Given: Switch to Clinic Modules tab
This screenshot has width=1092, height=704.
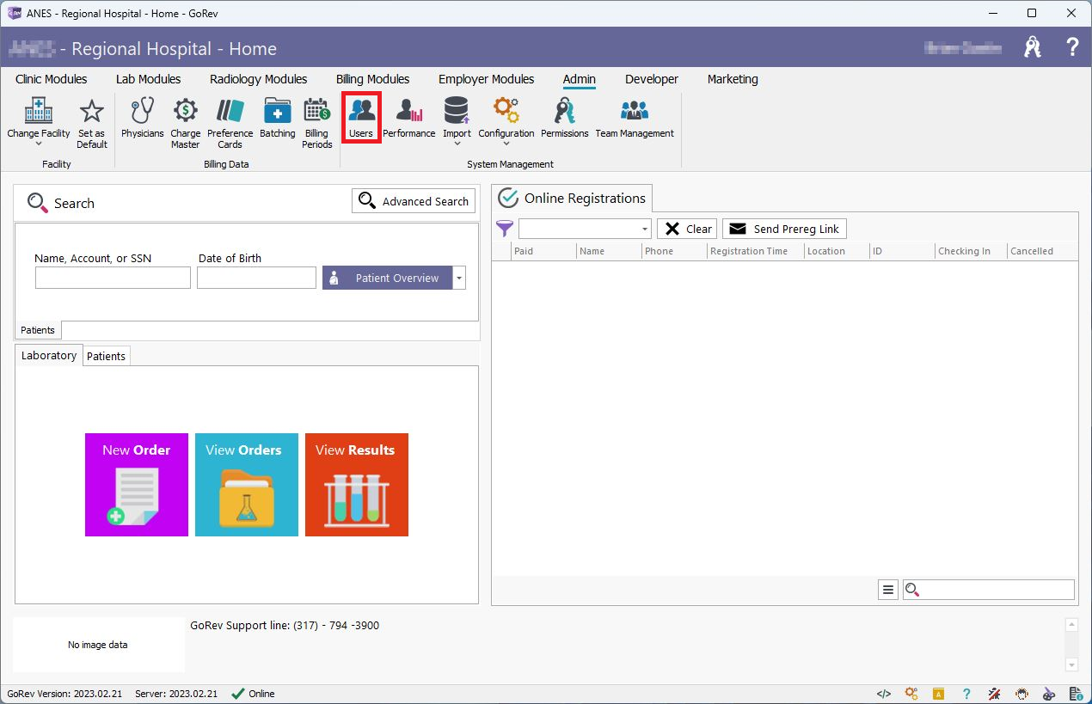Looking at the screenshot, I should pyautogui.click(x=52, y=79).
